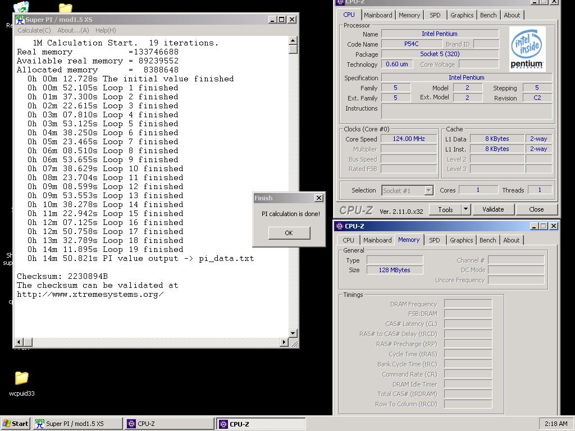The height and width of the screenshot is (431, 575).
Task: Maximize the Super PI window
Action: [x=282, y=20]
